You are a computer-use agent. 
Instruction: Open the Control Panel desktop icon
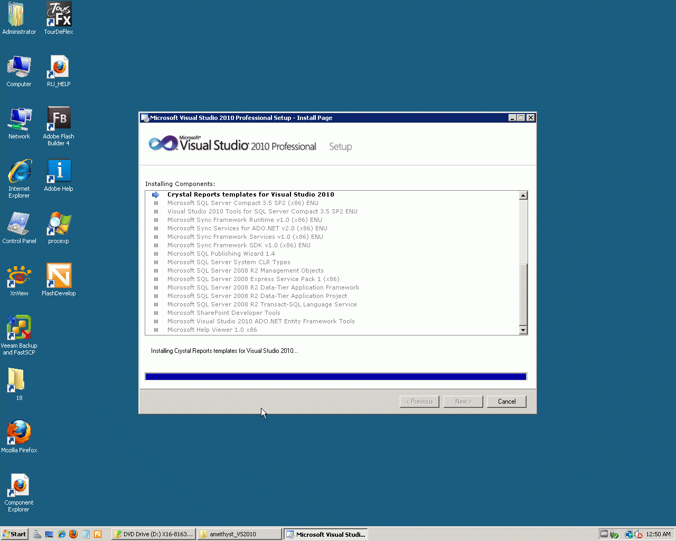[19, 228]
